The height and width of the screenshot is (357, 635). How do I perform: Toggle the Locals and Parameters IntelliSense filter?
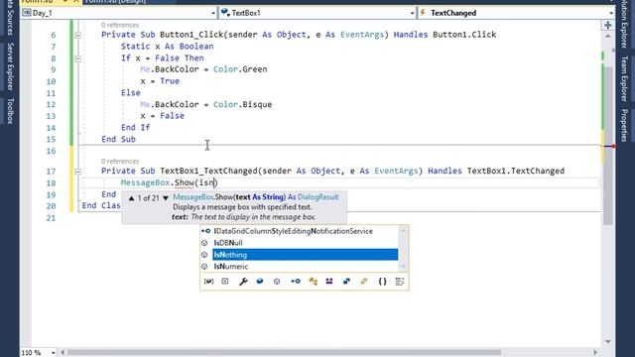point(208,282)
